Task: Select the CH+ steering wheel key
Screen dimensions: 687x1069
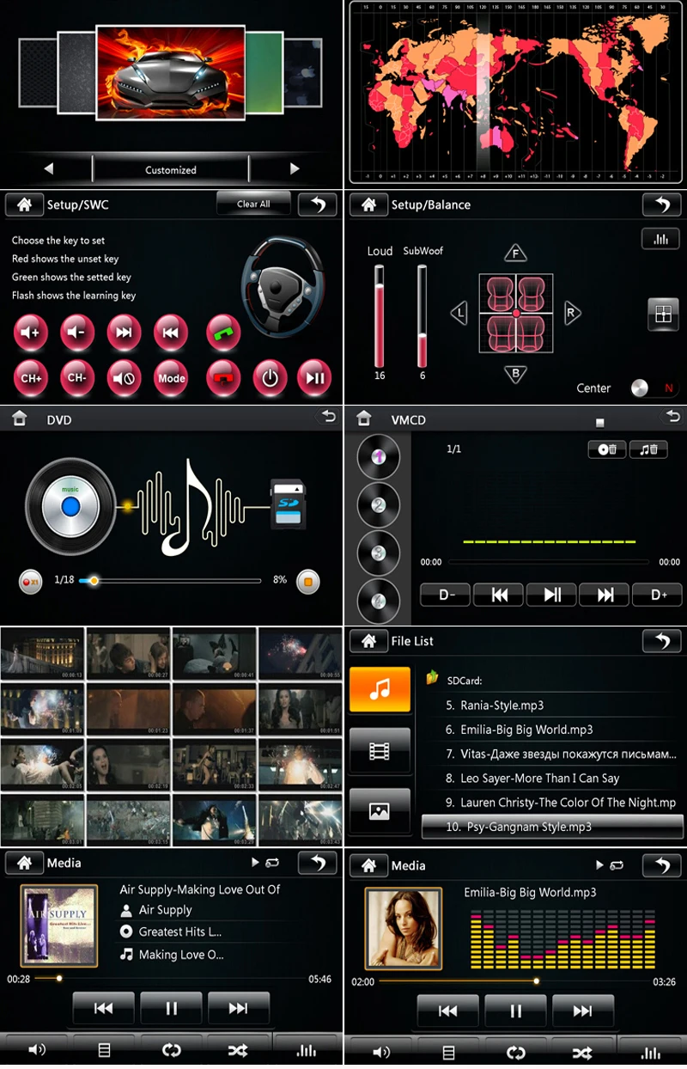Action: (x=31, y=378)
